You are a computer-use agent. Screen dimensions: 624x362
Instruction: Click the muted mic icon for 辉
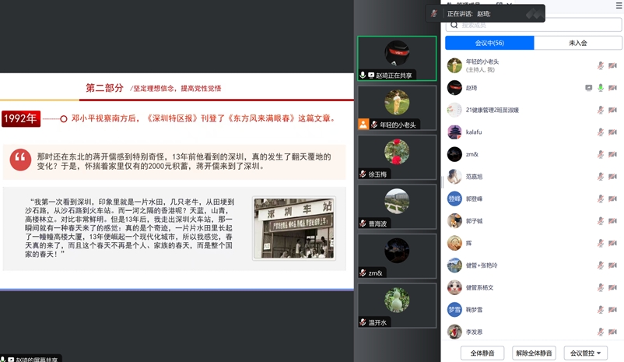[x=601, y=244]
